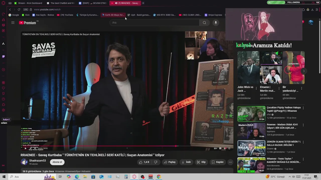This screenshot has width=321, height=180.
Task: Click into the Ara search field
Action: pos(154,22)
